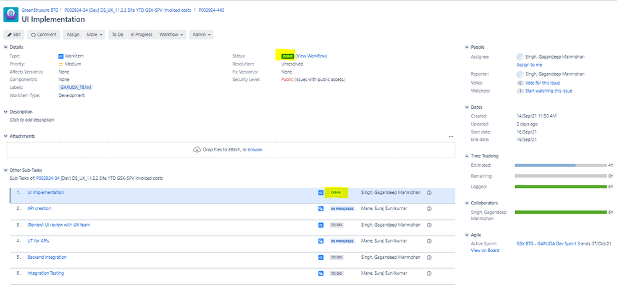Click the type icon on UI review row

click(321, 225)
